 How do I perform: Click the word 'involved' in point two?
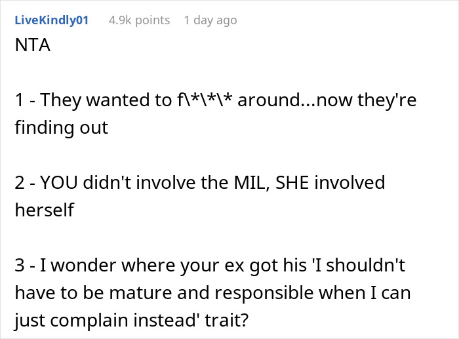click(349, 183)
